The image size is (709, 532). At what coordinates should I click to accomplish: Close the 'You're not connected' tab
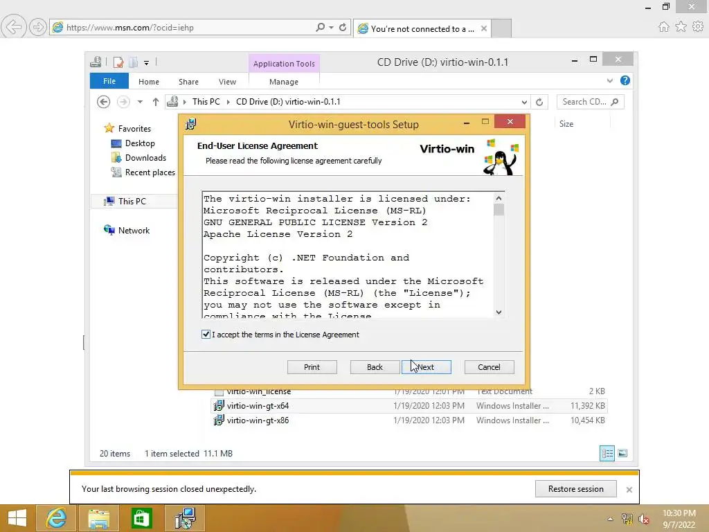pyautogui.click(x=484, y=28)
